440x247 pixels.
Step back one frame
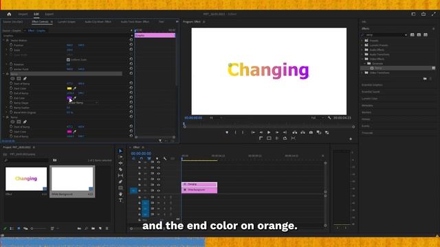[261, 132]
